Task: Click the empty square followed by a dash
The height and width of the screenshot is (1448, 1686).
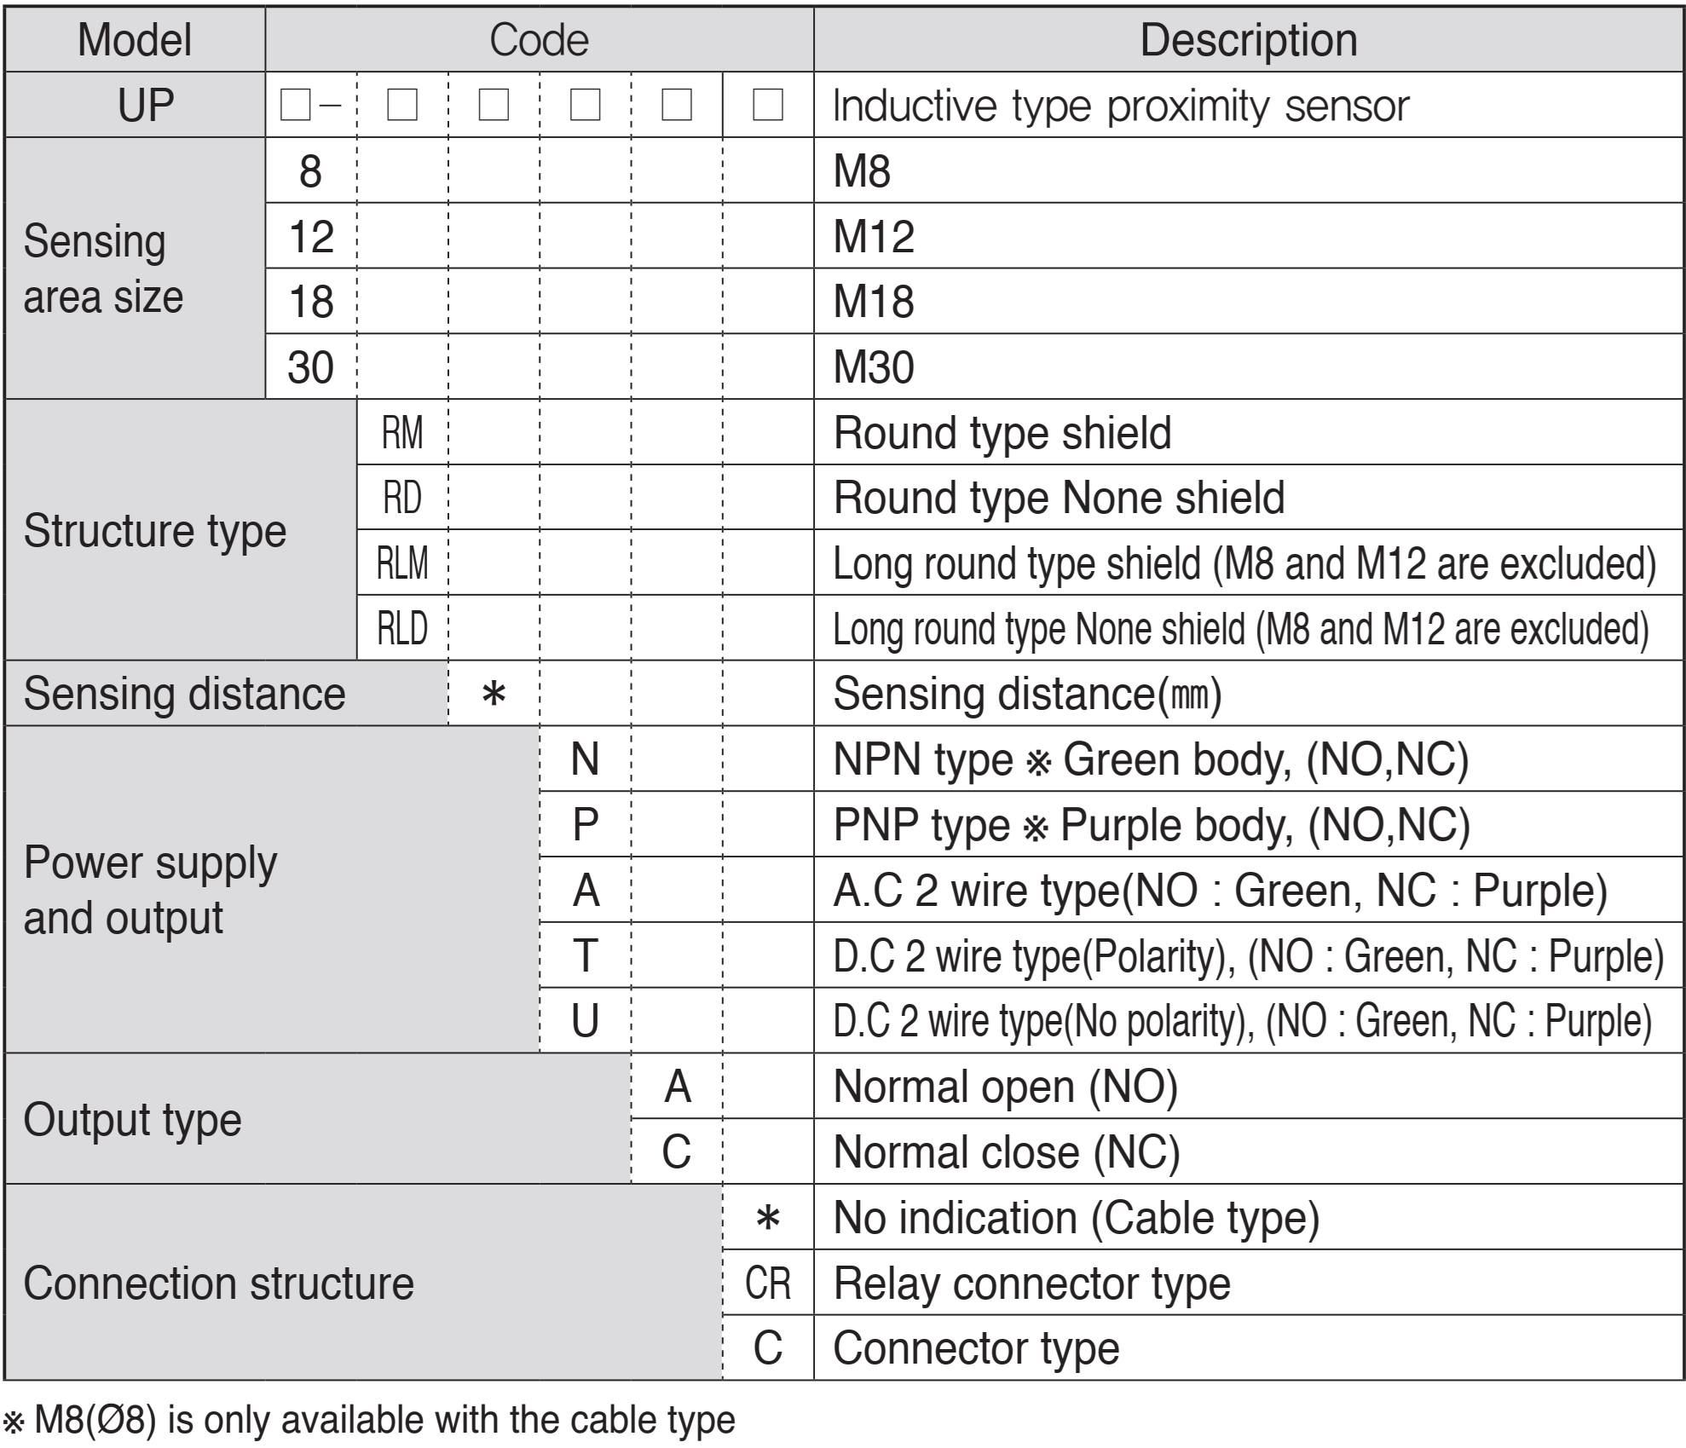Action: (295, 106)
